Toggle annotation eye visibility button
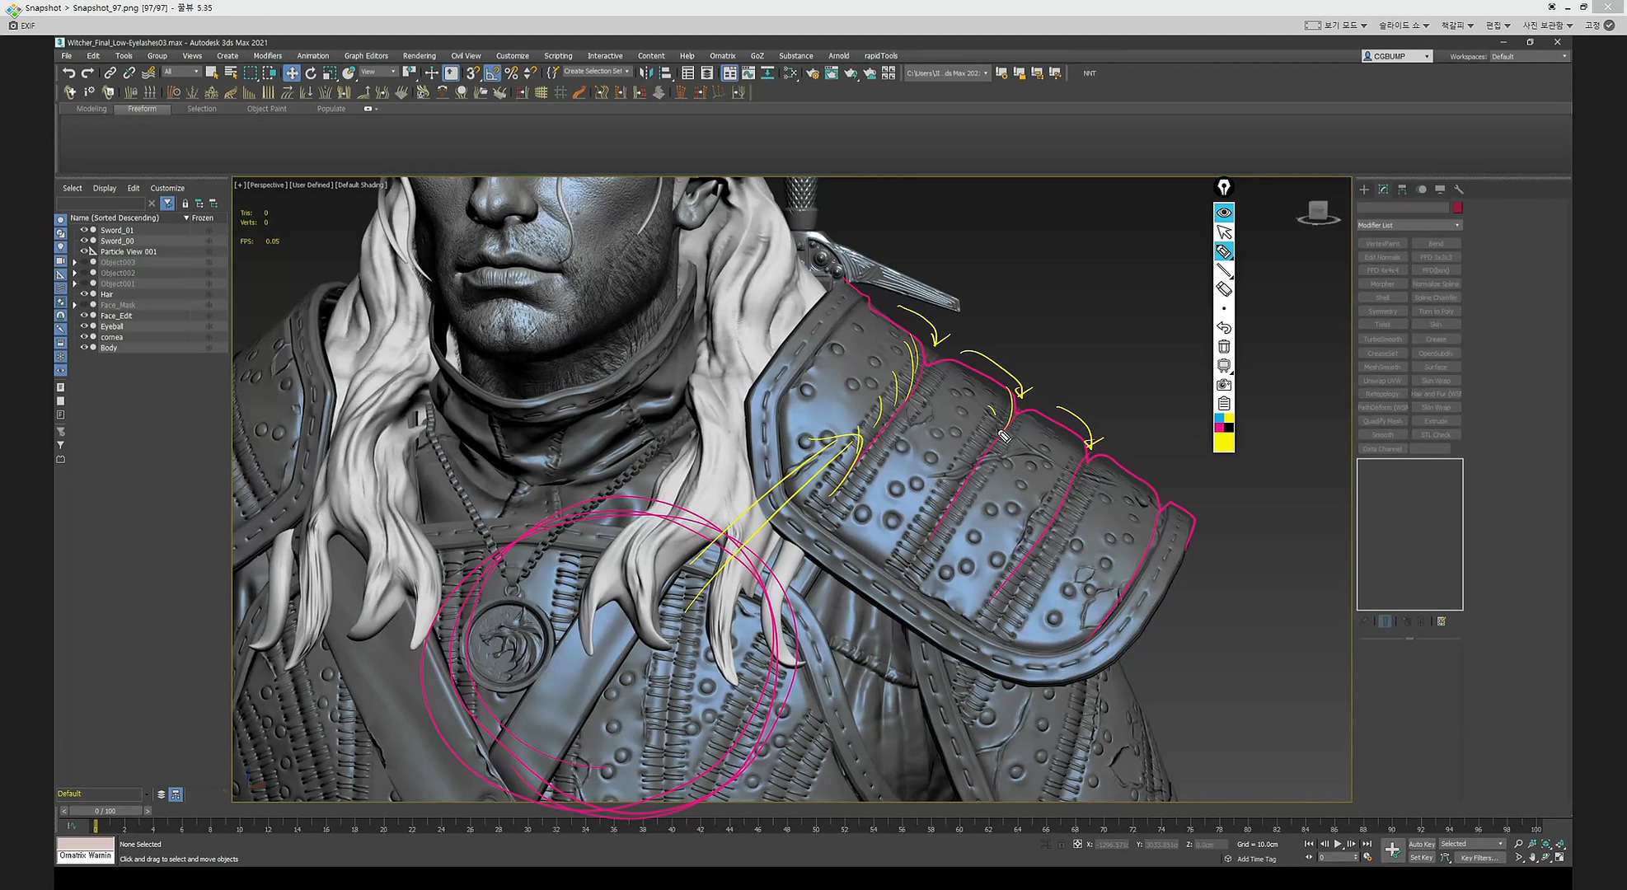This screenshot has width=1627, height=890. (1224, 213)
